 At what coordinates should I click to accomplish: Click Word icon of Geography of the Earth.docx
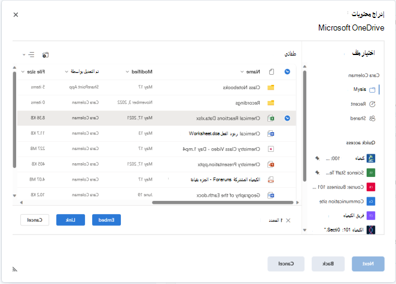coord(271,195)
